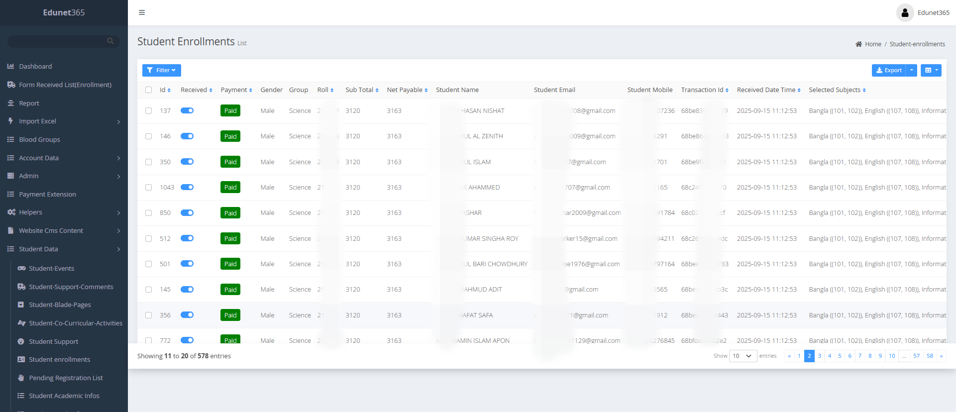Tick the select-all header checkbox
956x412 pixels.
click(148, 90)
